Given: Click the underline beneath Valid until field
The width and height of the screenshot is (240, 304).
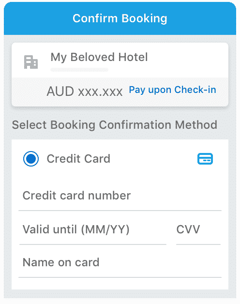Looking at the screenshot, I should coord(93,244).
